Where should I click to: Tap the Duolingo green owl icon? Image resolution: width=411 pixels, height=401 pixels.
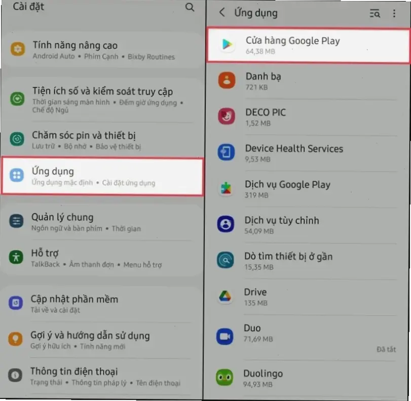tap(225, 377)
